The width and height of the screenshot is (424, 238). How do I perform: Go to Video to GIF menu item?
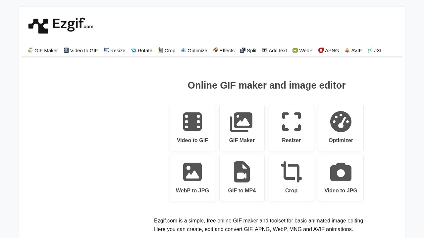click(x=81, y=51)
